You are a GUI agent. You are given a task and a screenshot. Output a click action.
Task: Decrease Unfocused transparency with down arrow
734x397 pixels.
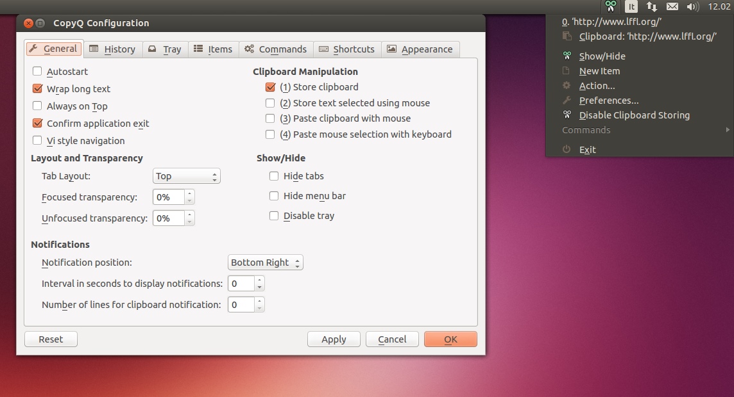click(189, 222)
